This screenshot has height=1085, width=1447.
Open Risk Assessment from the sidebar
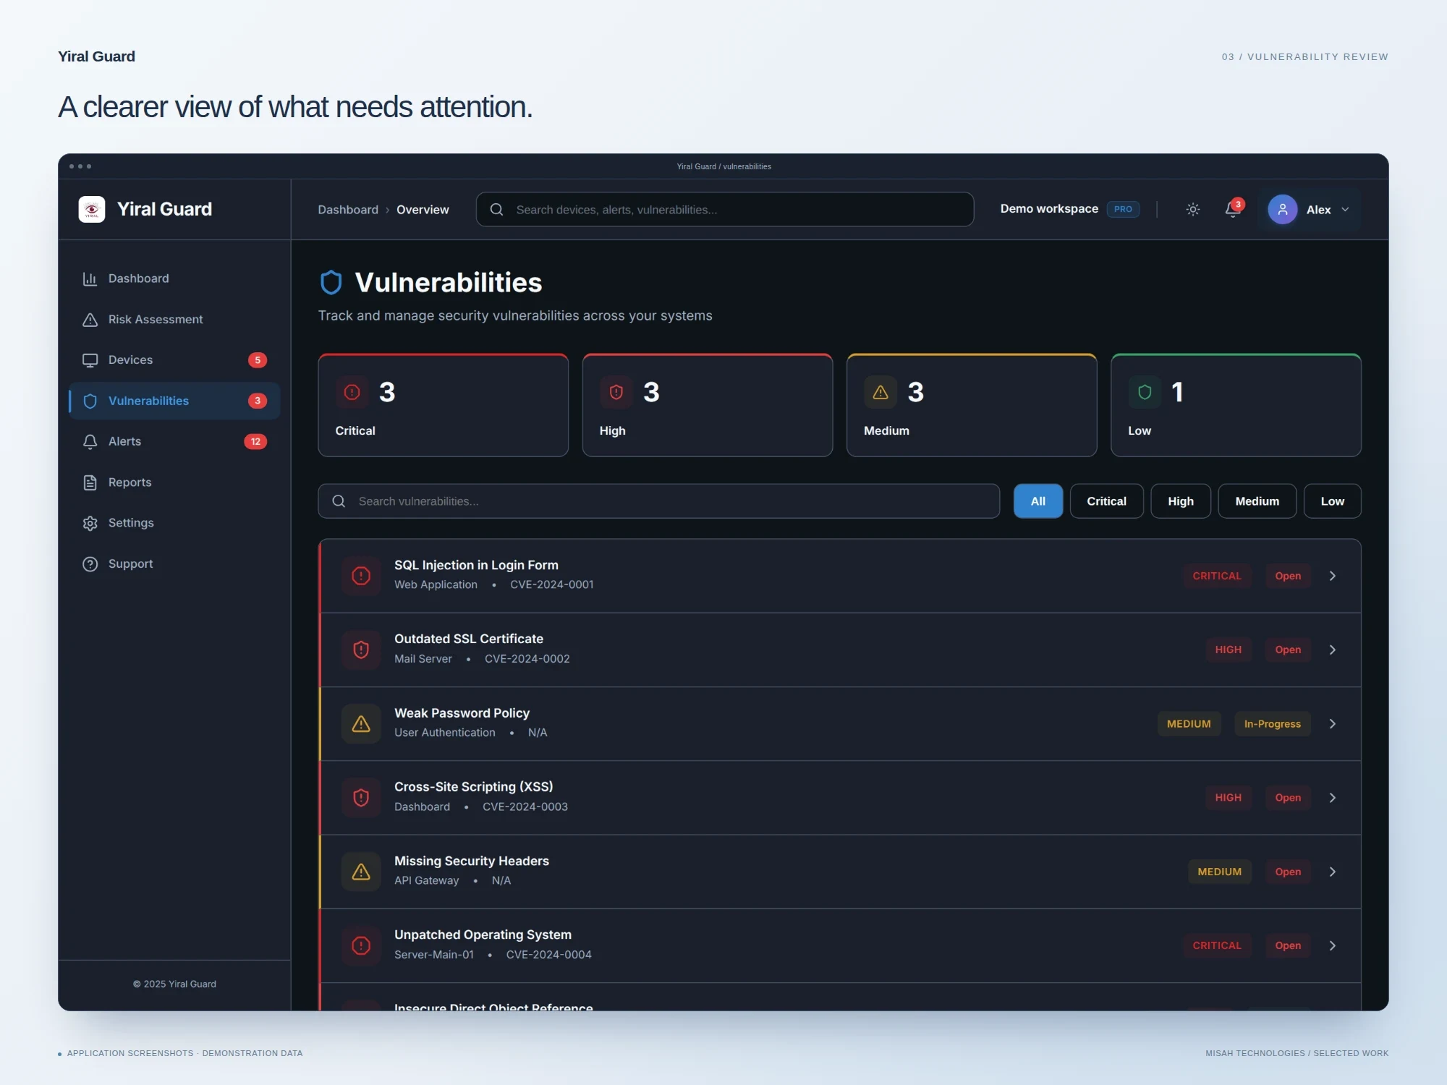(x=174, y=320)
